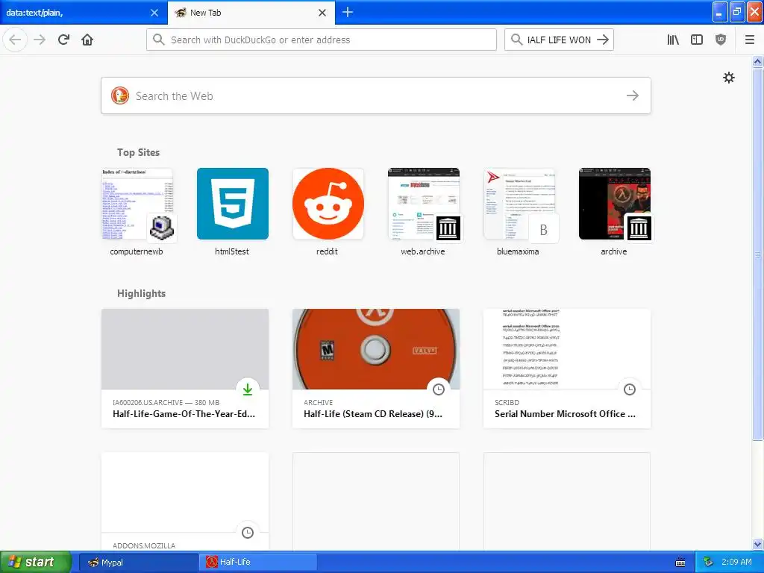Click the serial numbers document thumbnail
Image resolution: width=764 pixels, height=573 pixels.
[x=567, y=349]
